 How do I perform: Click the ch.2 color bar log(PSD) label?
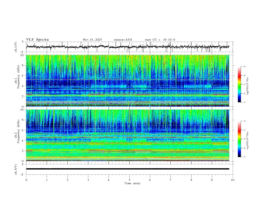tap(248, 141)
